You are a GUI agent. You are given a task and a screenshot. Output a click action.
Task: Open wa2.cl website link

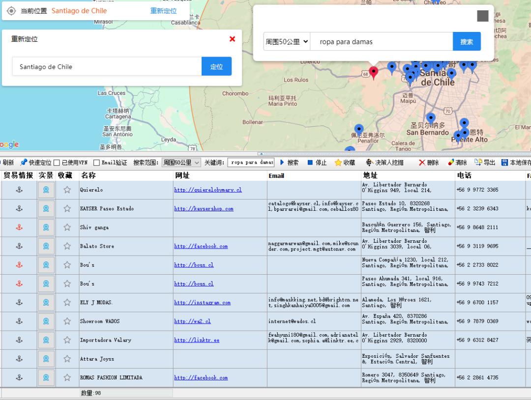coord(192,321)
